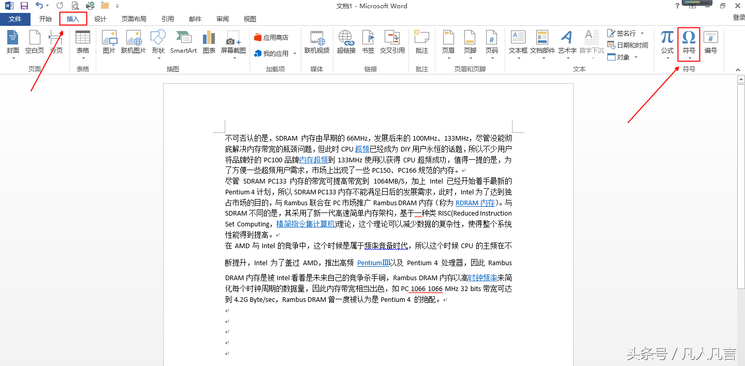
Task: Click the quick print printer icon
Action: click(90, 6)
